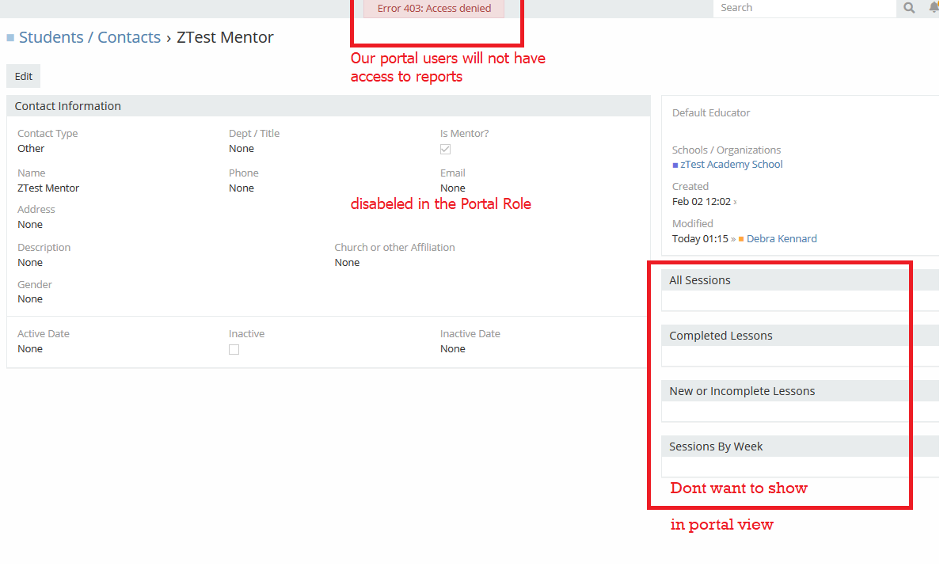Click the Edit button

click(24, 77)
